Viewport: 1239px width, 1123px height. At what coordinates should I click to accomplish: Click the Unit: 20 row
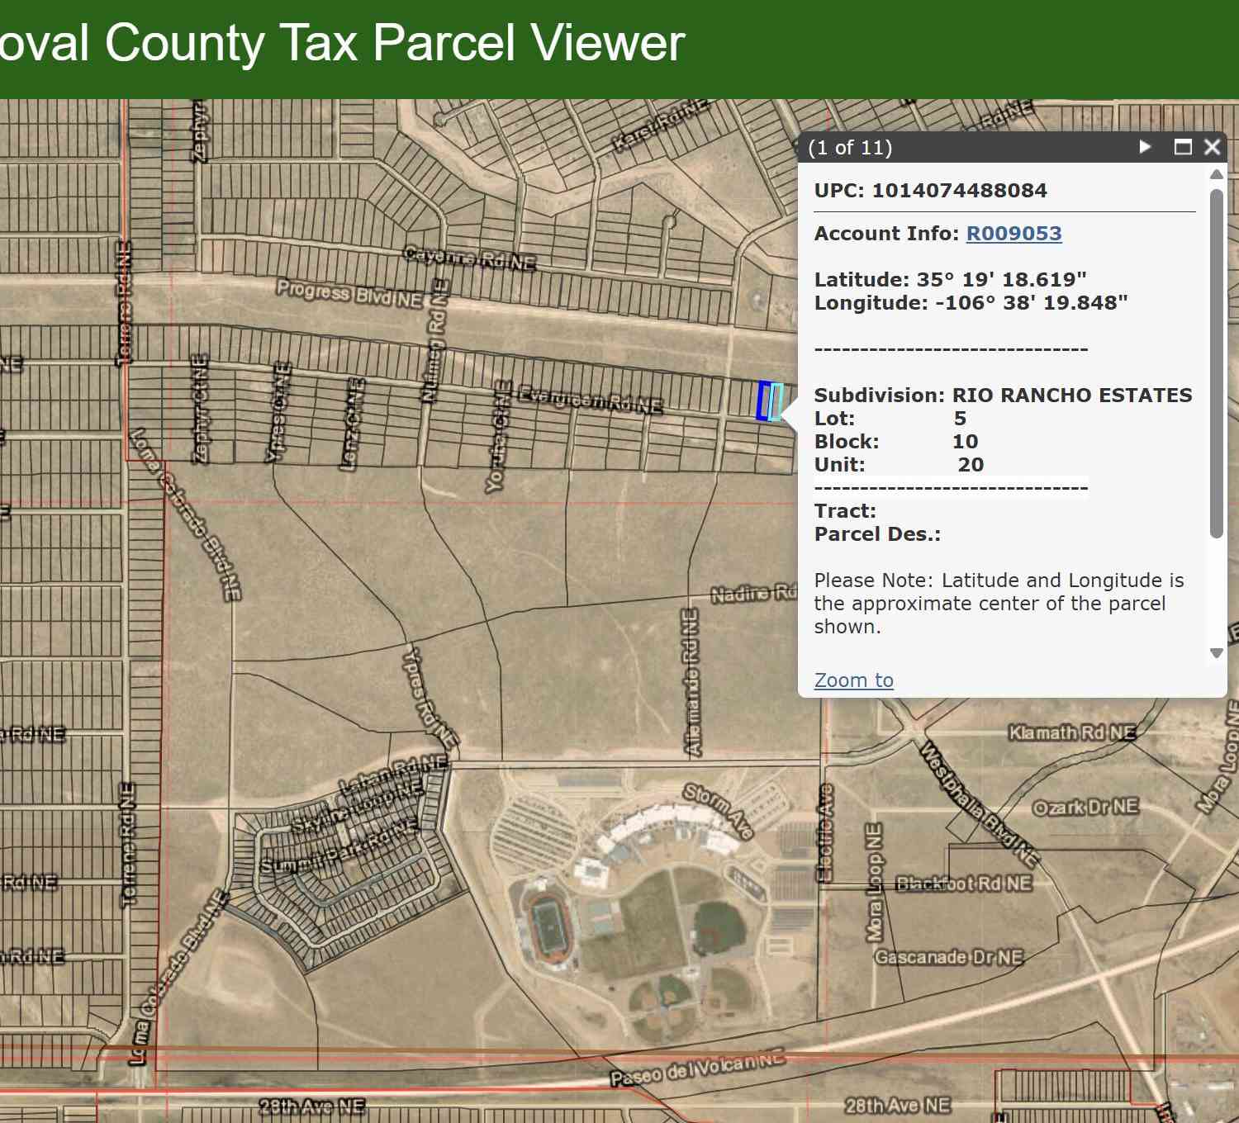pyautogui.click(x=899, y=465)
